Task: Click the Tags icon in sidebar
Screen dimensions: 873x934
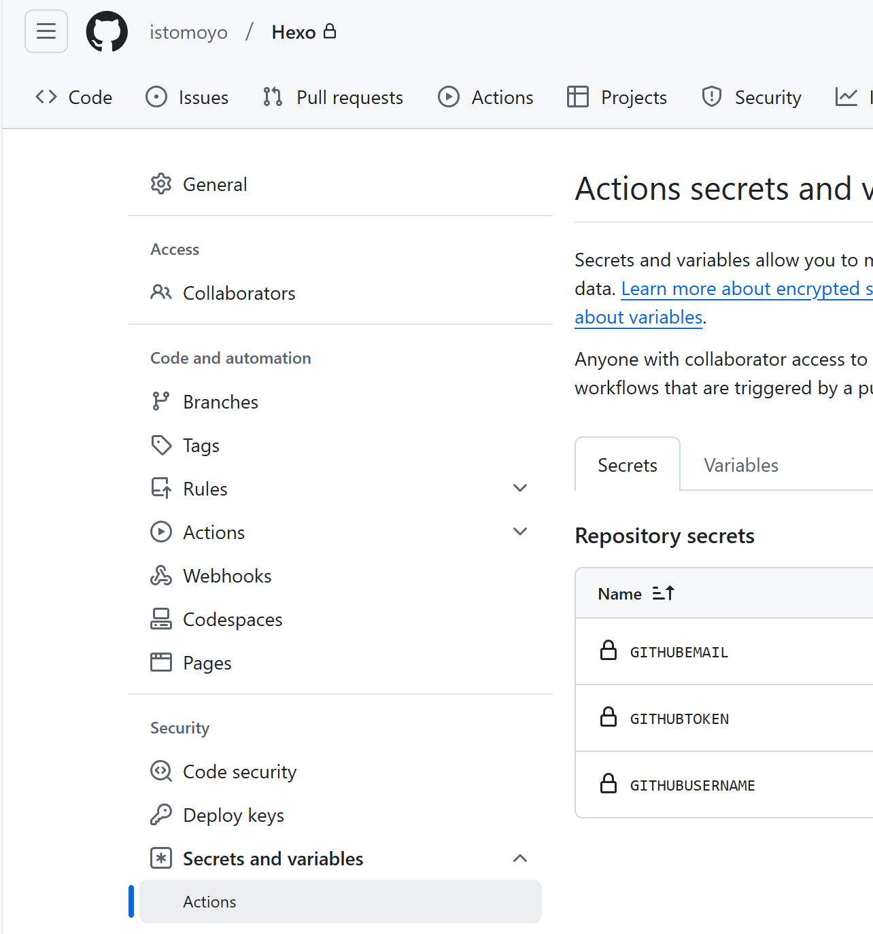Action: click(x=161, y=445)
